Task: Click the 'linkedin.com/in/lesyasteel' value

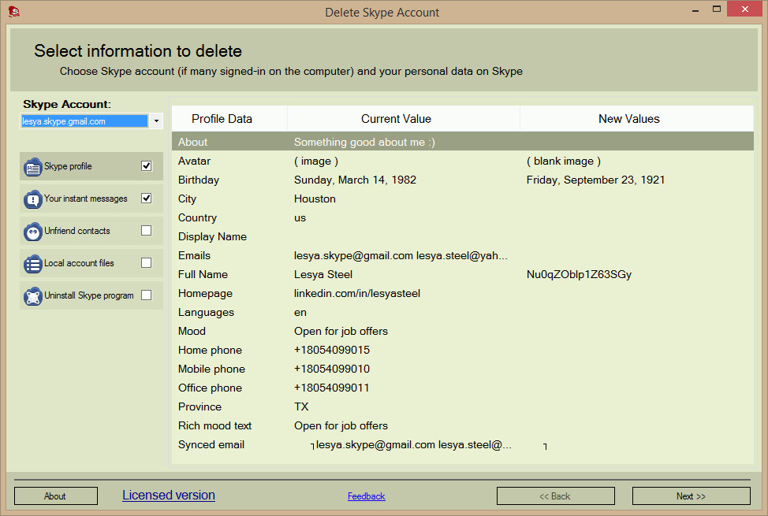Action: point(357,294)
